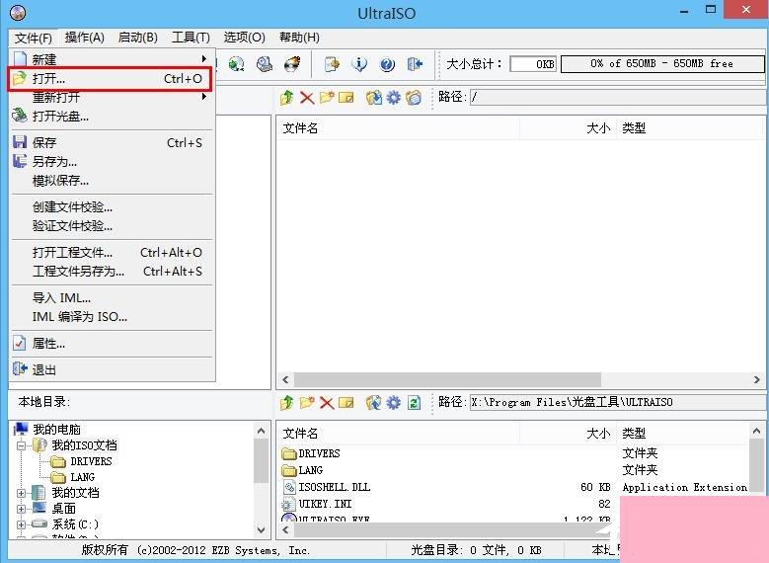Open the 新建 submenu in the File menu

(112, 59)
